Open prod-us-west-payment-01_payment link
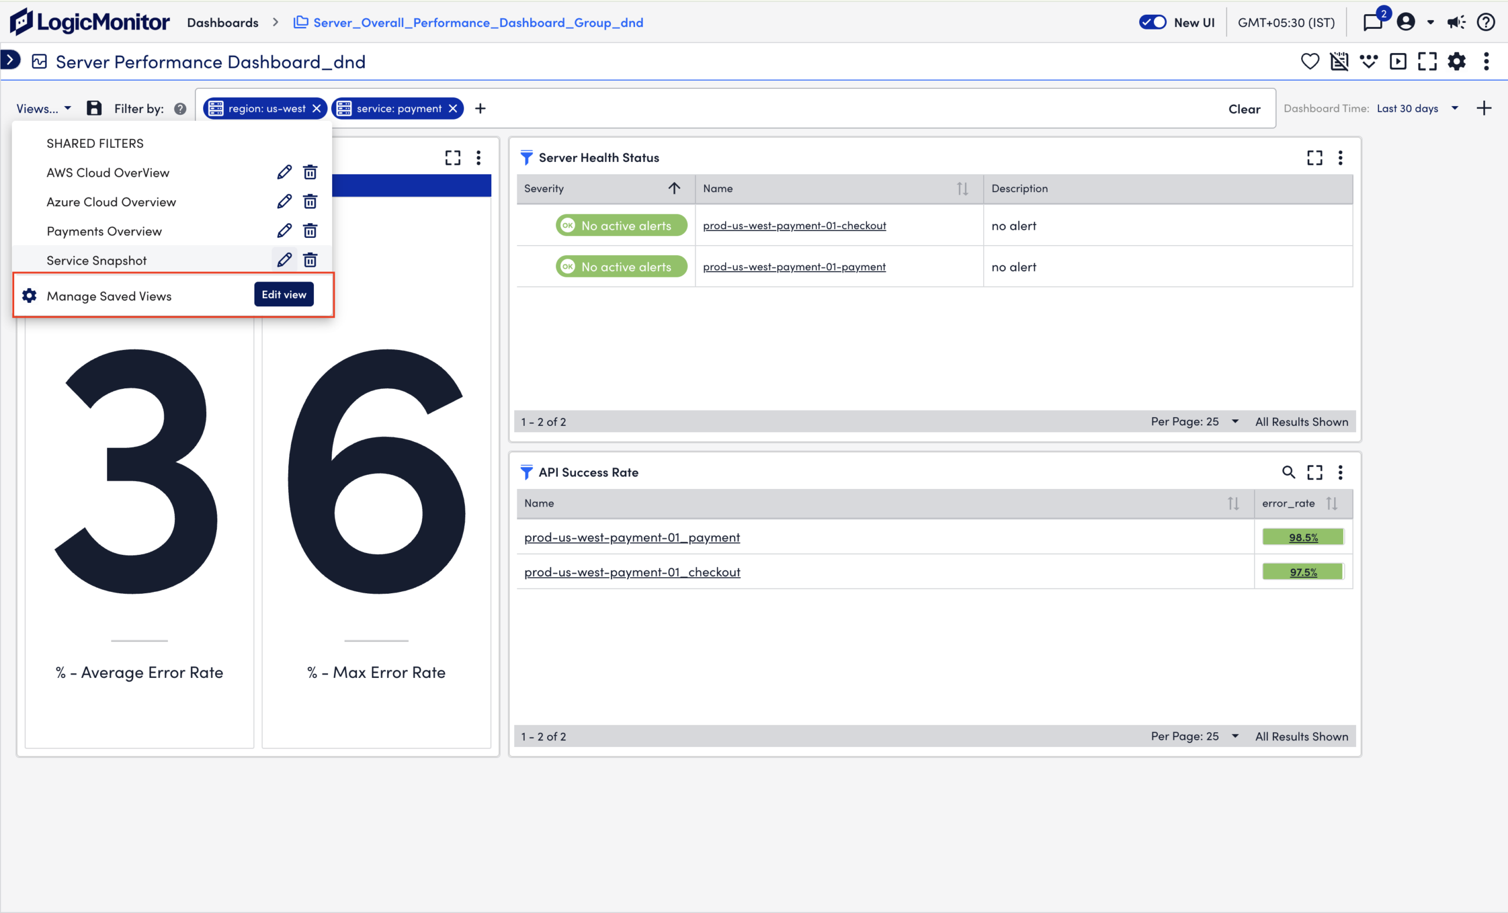The image size is (1508, 913). coord(632,537)
